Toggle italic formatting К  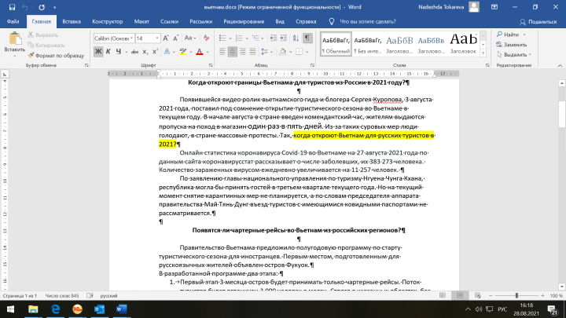108,52
